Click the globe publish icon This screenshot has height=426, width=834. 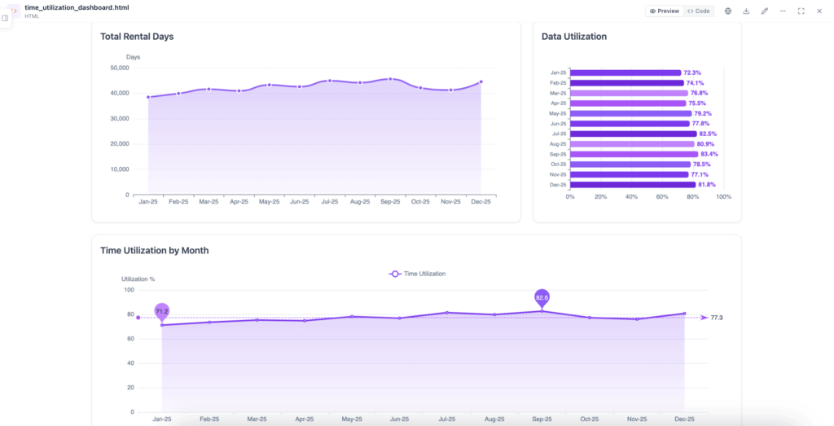[728, 11]
